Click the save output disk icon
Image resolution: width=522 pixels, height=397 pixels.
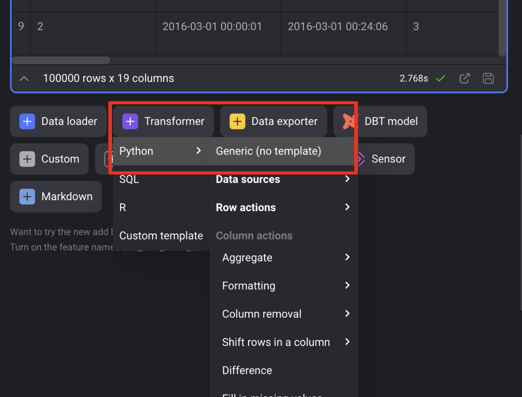(x=488, y=79)
